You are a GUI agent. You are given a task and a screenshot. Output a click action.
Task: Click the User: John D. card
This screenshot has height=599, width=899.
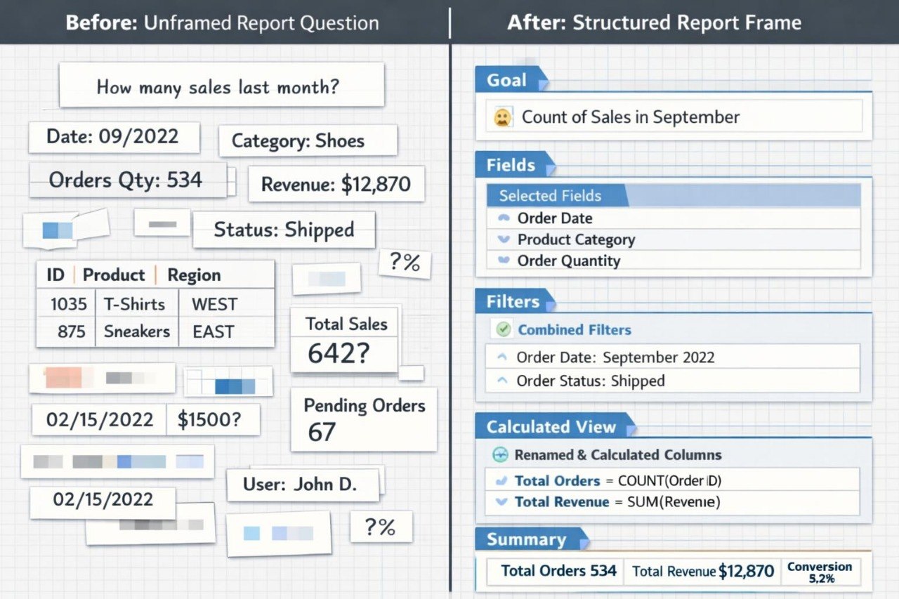pos(303,485)
